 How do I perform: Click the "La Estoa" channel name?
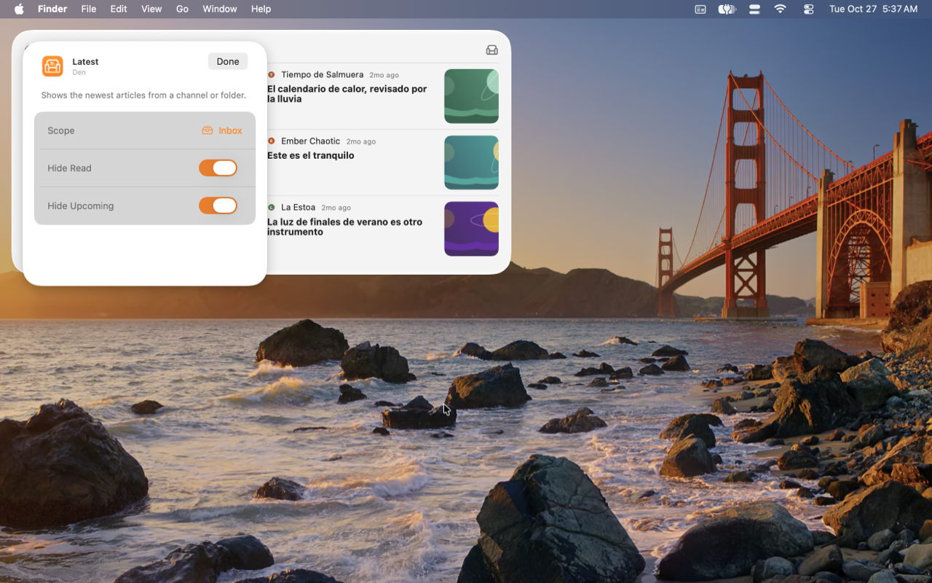click(299, 207)
